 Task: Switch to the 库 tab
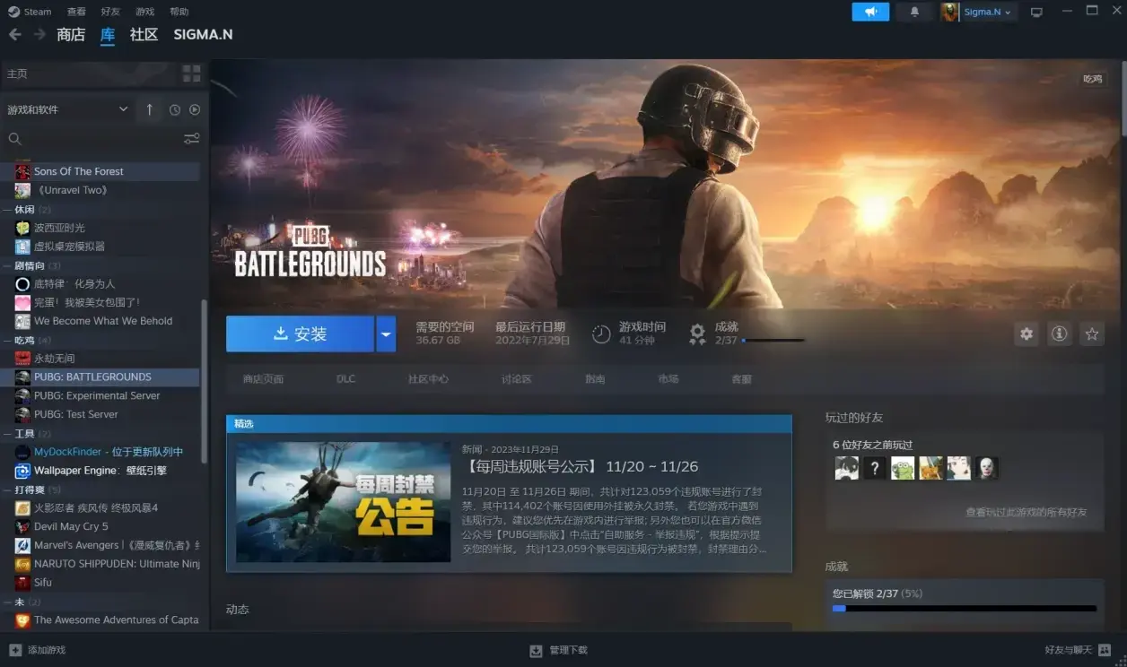tap(108, 35)
